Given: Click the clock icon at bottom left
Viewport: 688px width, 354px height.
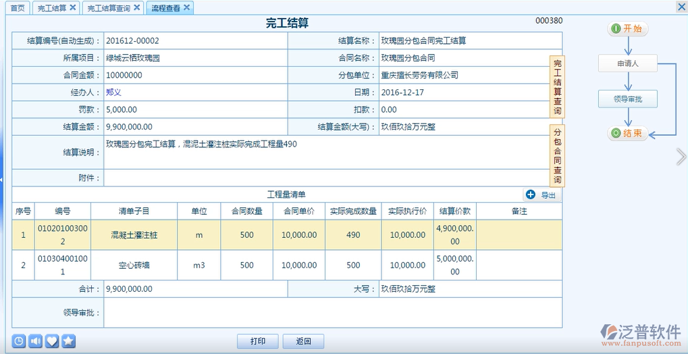Looking at the screenshot, I should pyautogui.click(x=19, y=340).
